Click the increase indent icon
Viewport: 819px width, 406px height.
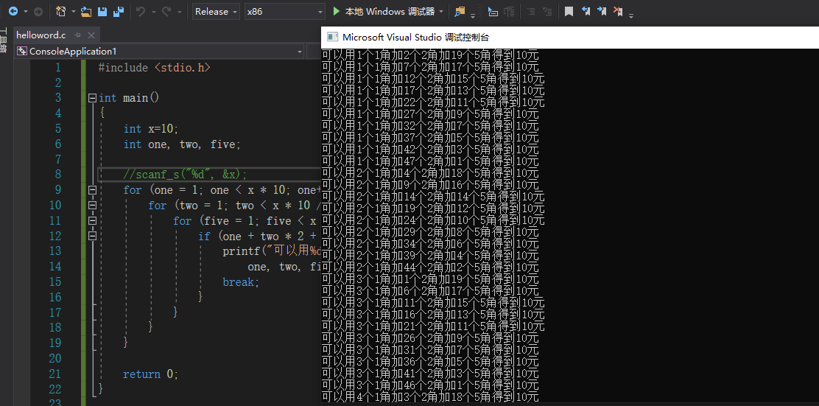(x=547, y=11)
